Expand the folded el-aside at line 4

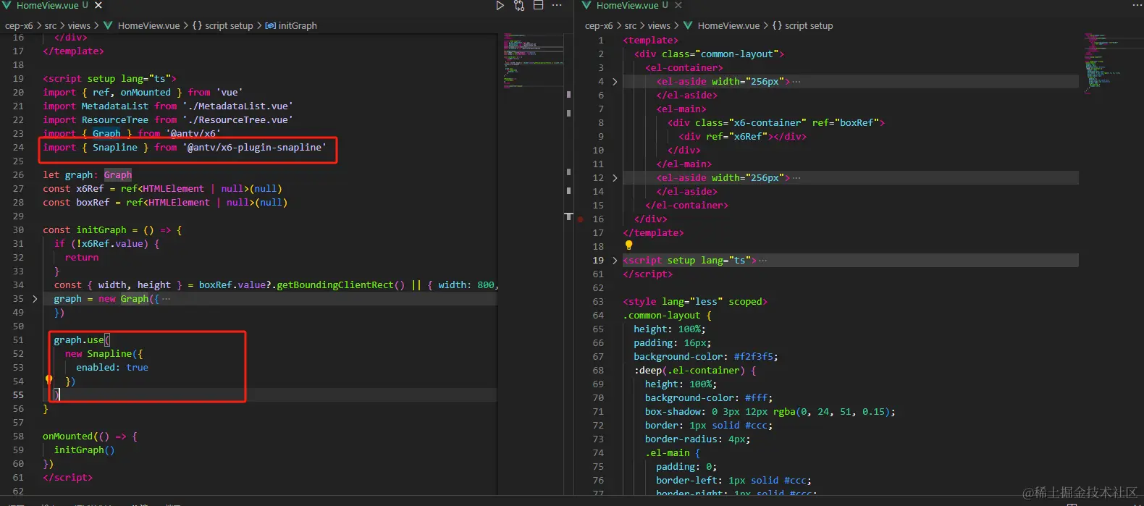[615, 82]
